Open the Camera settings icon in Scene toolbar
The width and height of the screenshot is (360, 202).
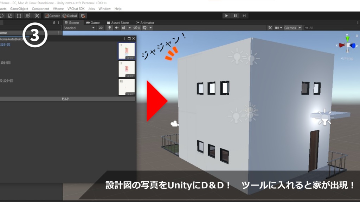point(277,28)
